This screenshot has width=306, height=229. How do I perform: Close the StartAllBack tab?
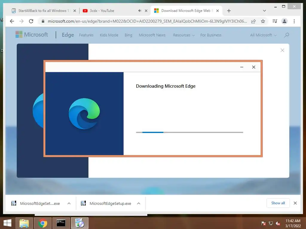[74, 11]
